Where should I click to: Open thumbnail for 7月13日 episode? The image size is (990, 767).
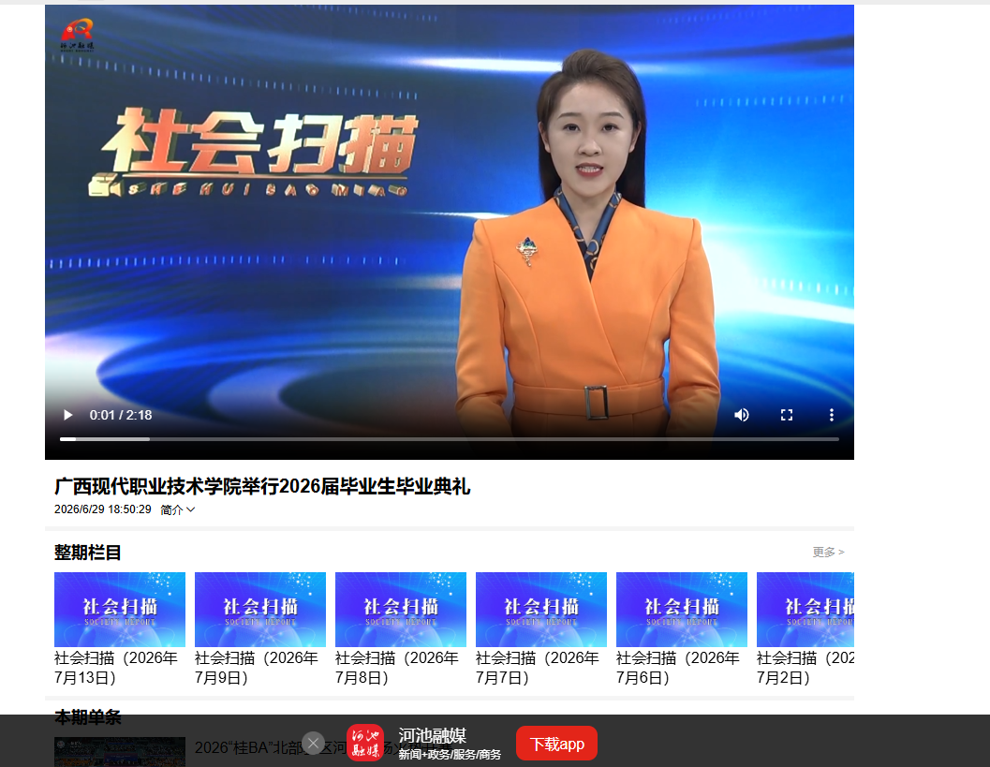point(120,609)
